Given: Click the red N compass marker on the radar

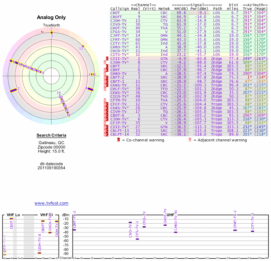Looking at the screenshot, I should tap(42, 32).
